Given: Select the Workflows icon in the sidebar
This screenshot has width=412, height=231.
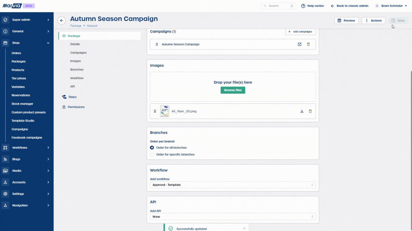Looking at the screenshot, I should coord(5,147).
